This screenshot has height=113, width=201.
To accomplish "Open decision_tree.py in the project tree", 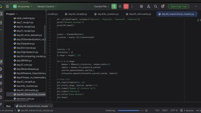I will click(24, 99).
